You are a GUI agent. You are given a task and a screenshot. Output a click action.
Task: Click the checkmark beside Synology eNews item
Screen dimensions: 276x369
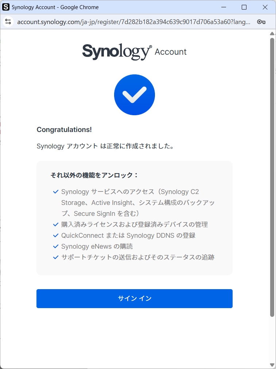56,246
